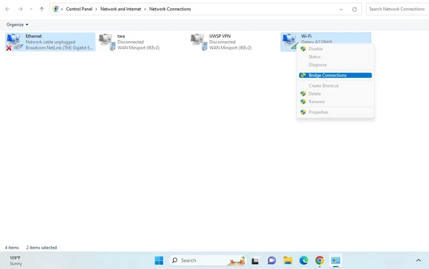
Task: Go up one folder level arrow
Action: click(42, 9)
